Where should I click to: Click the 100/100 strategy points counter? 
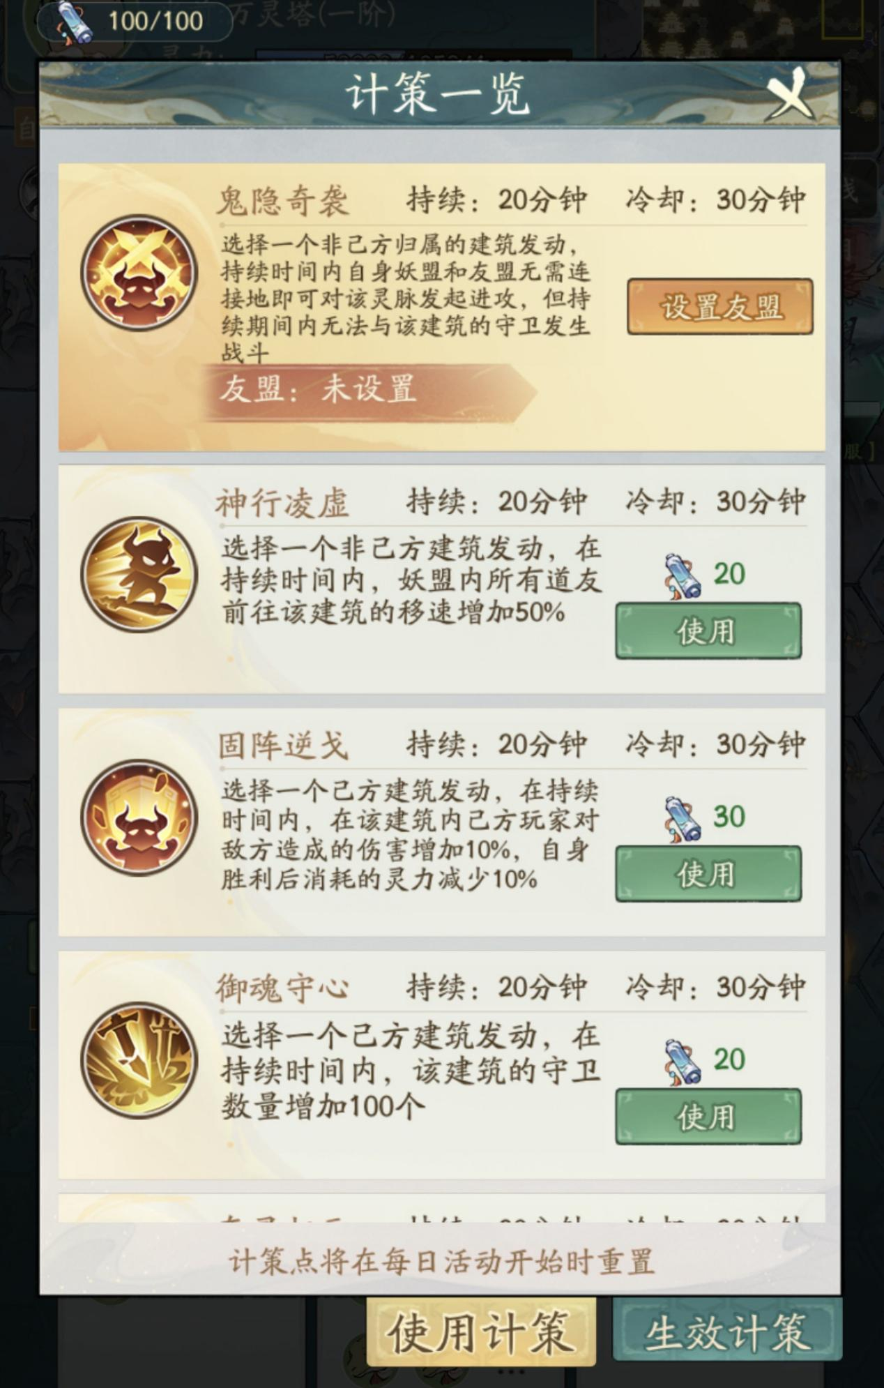click(x=155, y=22)
